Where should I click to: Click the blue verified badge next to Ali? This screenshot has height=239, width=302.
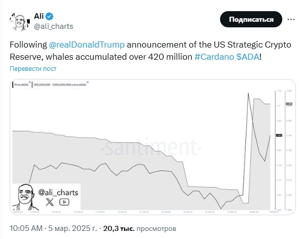pos(50,16)
